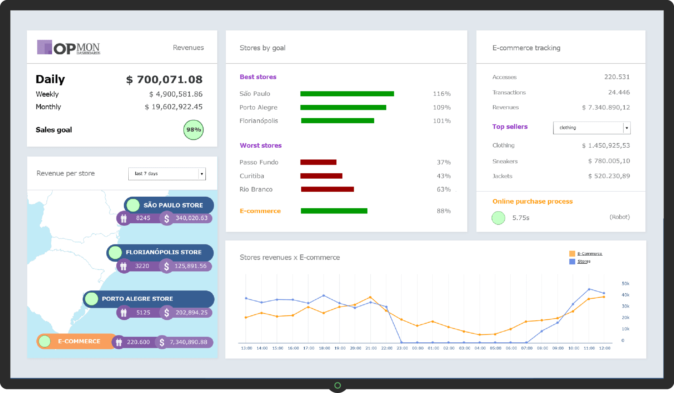Screen dimensions: 674x393
Task: Click the visitor count icon on São Paulo Store pin
Action: (x=124, y=218)
